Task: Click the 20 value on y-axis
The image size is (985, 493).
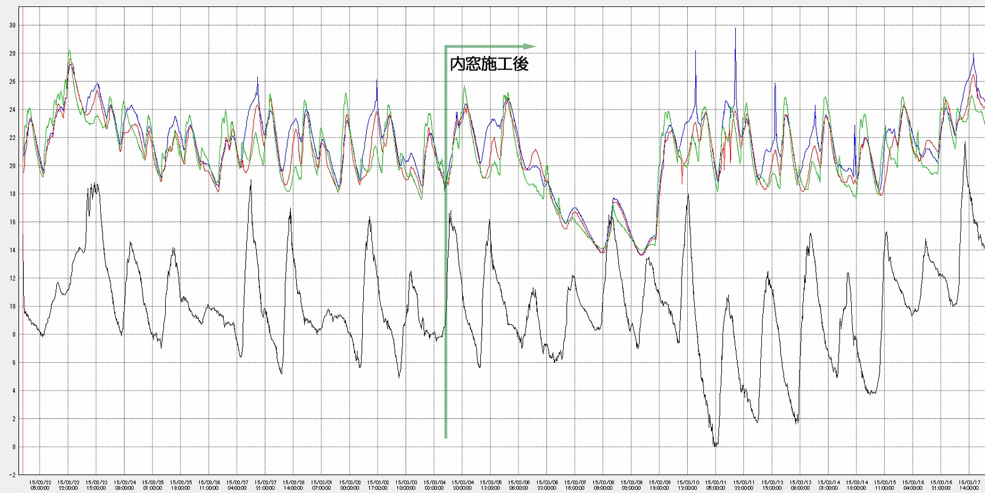Action: [x=12, y=166]
